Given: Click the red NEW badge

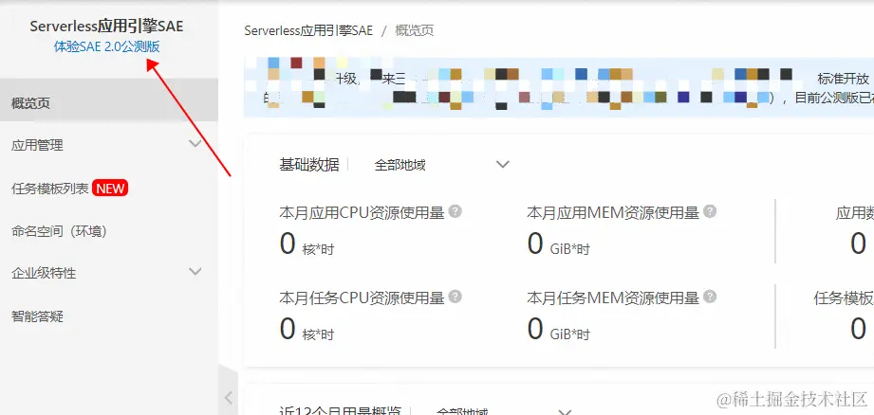Looking at the screenshot, I should (x=110, y=189).
